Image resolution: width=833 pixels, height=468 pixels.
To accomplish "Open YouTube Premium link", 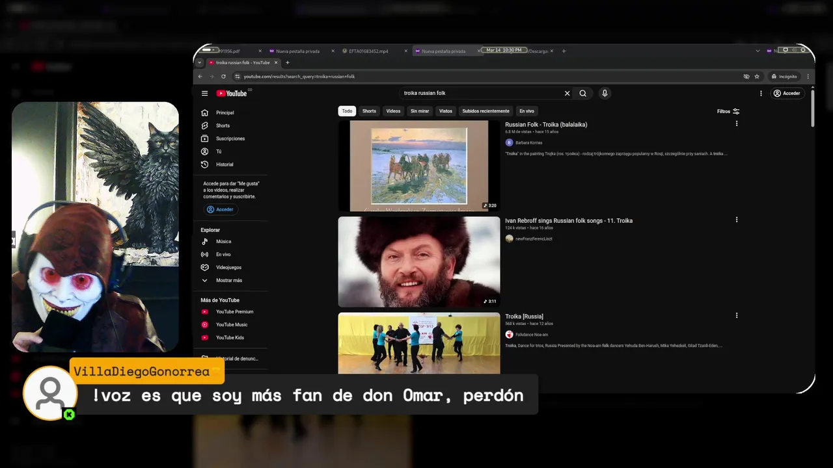I will (x=233, y=311).
